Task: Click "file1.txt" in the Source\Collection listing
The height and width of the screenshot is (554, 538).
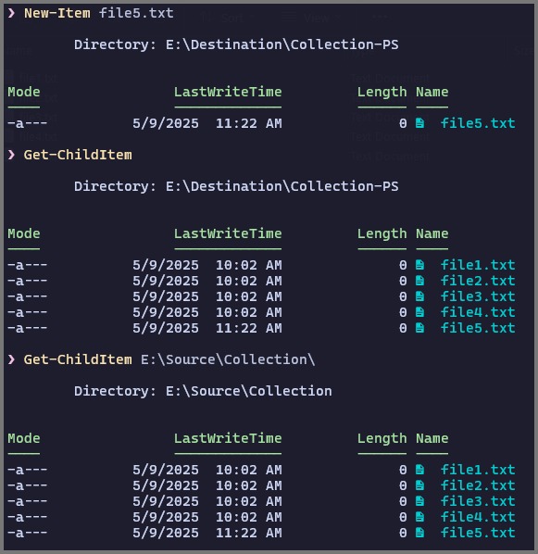Action: click(478, 470)
